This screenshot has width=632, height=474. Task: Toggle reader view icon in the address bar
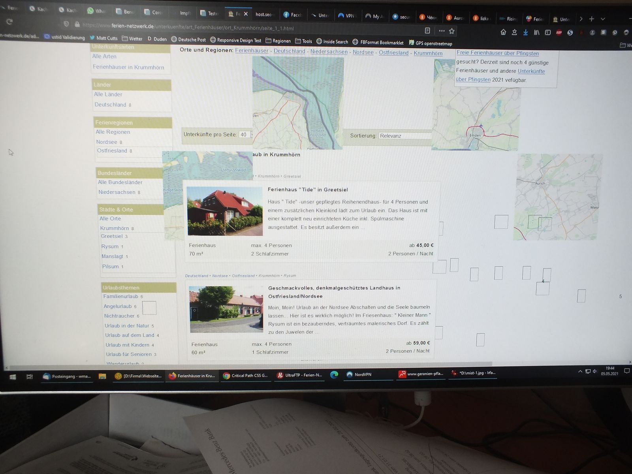(427, 30)
